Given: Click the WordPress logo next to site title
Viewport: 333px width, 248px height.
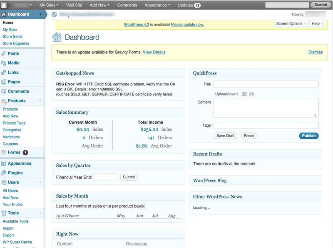Looking at the screenshot, I should [x=55, y=14].
